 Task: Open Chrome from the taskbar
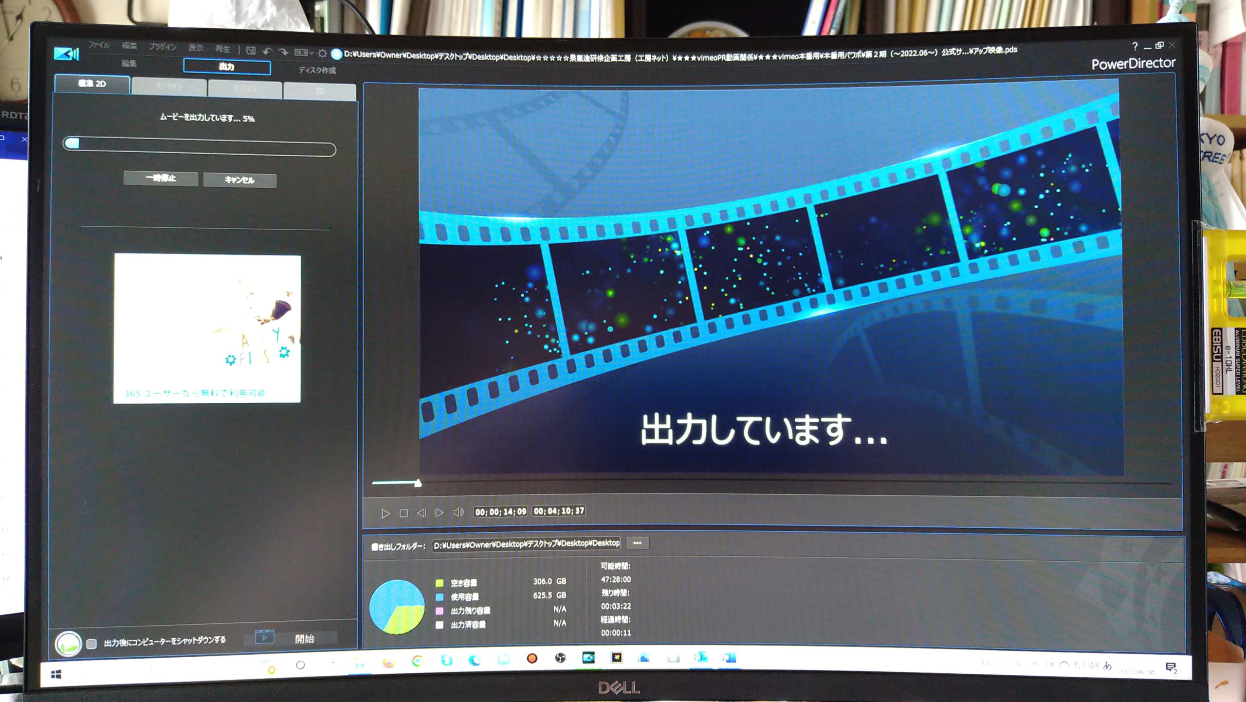pos(417,661)
